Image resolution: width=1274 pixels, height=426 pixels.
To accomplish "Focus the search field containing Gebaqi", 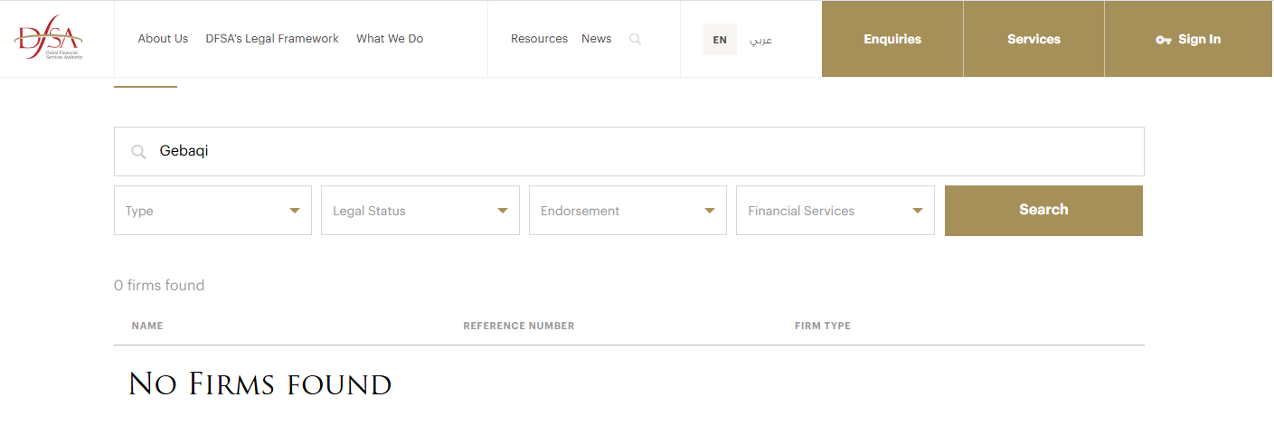I will [x=628, y=151].
